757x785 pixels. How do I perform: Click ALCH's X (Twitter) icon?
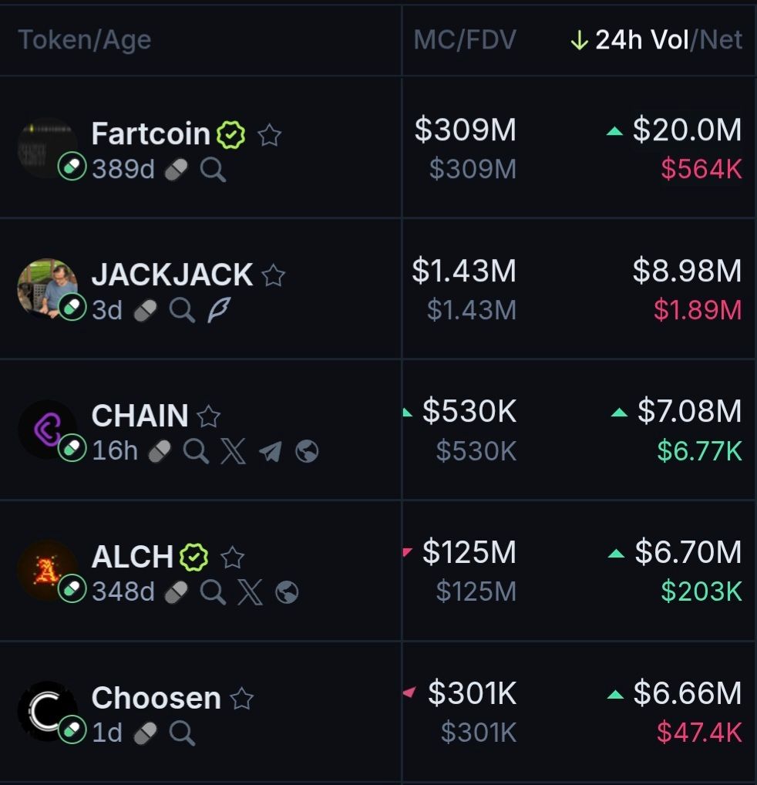pos(250,592)
